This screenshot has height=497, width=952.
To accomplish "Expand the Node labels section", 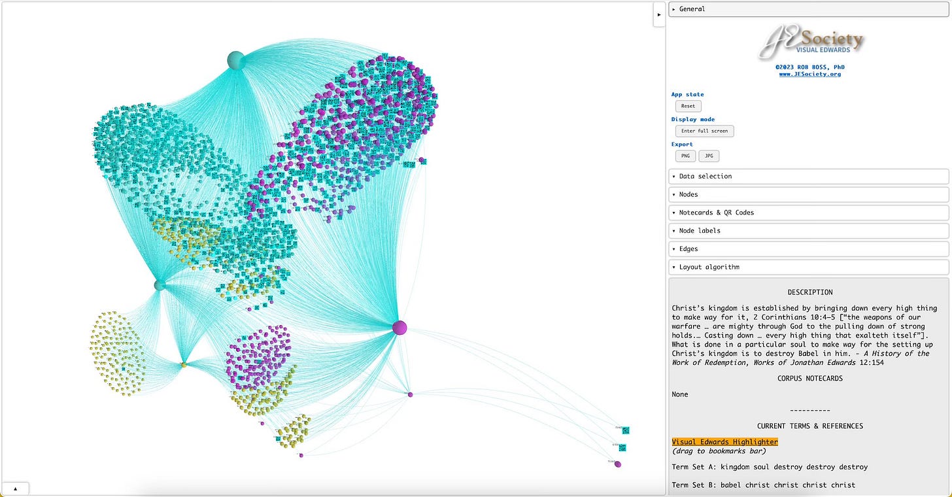I will [x=808, y=231].
